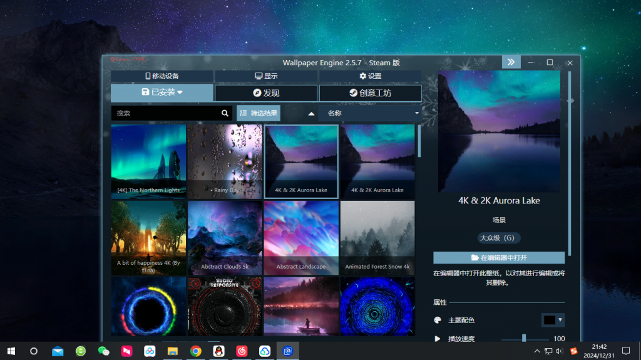Open the 已装 installed dropdown tab
Screen dimensions: 641x360
162,93
